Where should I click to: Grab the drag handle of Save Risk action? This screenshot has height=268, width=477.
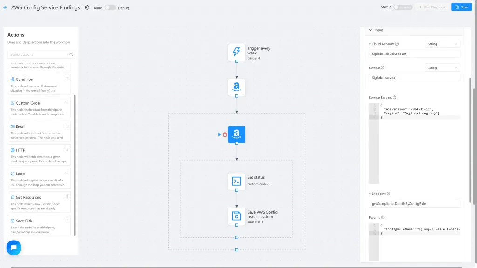pyautogui.click(x=67, y=220)
